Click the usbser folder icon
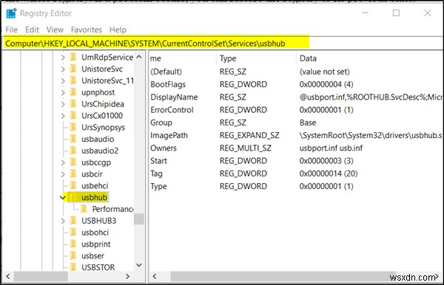Image resolution: width=444 pixels, height=285 pixels. coord(73,255)
